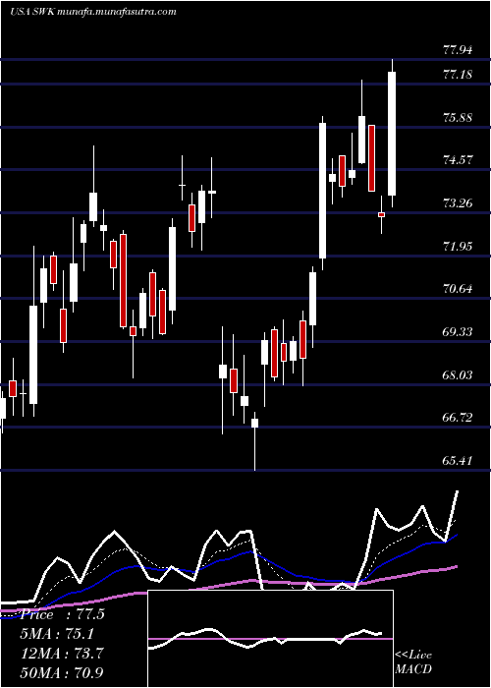Click the MACD inset chart panel
Image resolution: width=491 pixels, height=688 pixels.
click(x=270, y=639)
